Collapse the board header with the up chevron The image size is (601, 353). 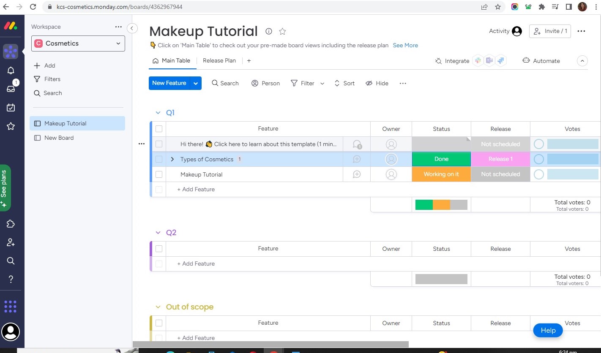582,61
